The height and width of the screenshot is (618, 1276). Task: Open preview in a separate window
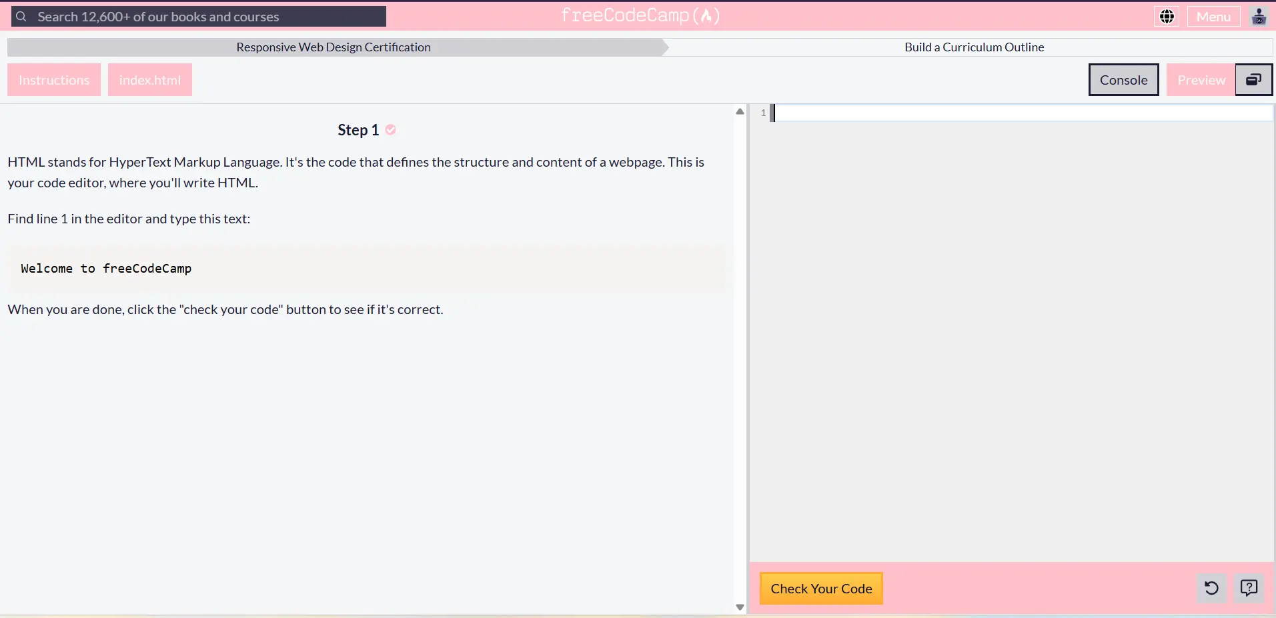click(x=1254, y=80)
